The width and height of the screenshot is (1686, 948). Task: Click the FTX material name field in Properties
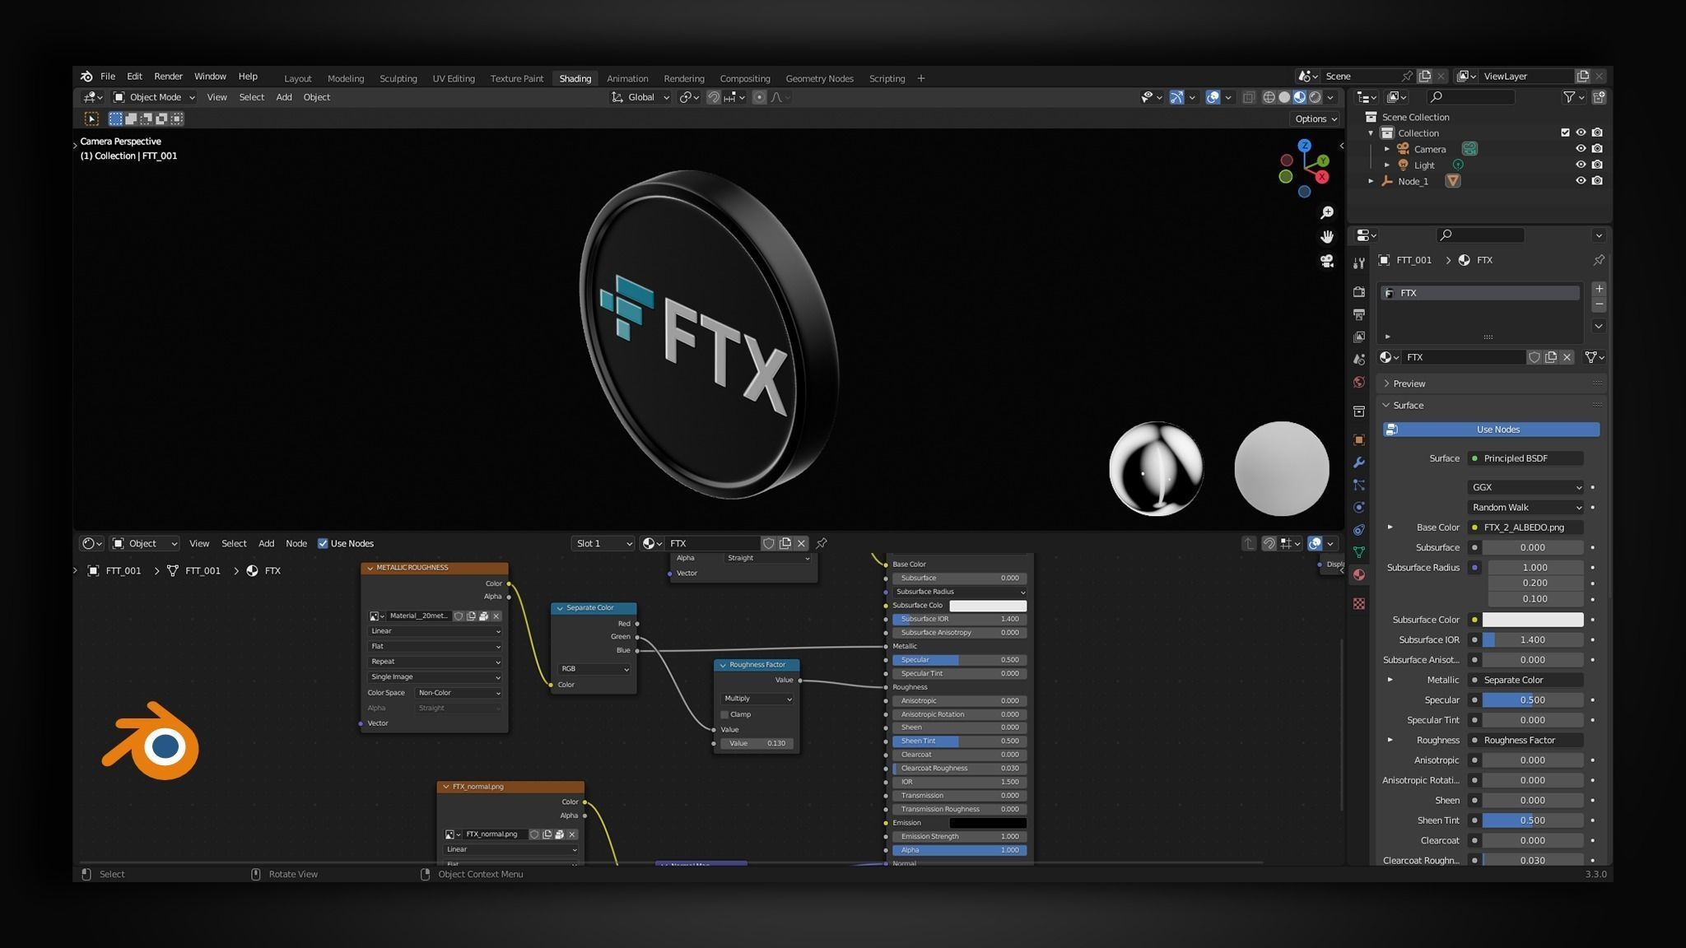1465,357
